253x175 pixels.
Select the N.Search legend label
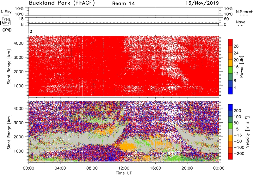(244, 12)
